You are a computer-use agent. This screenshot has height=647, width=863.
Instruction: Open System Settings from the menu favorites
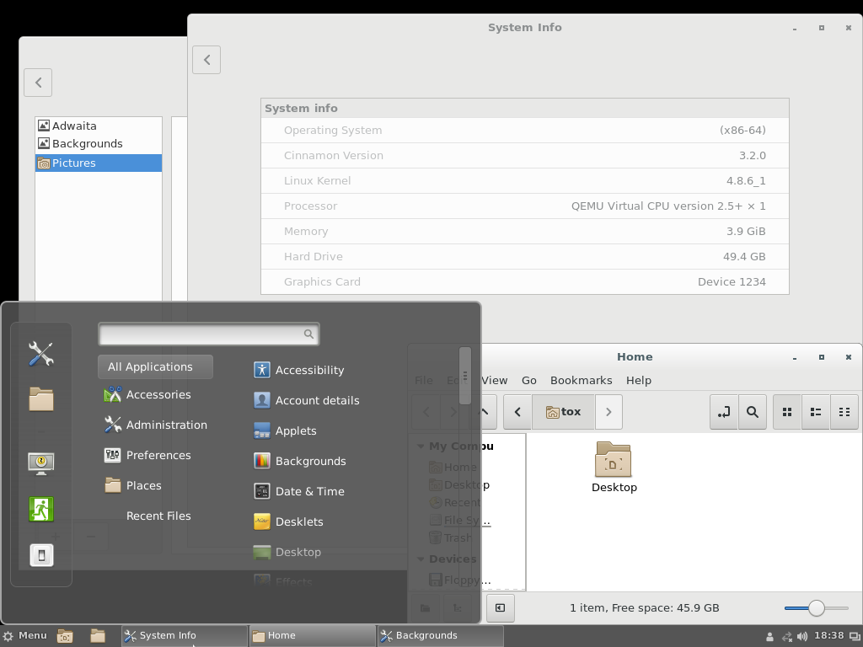40,354
